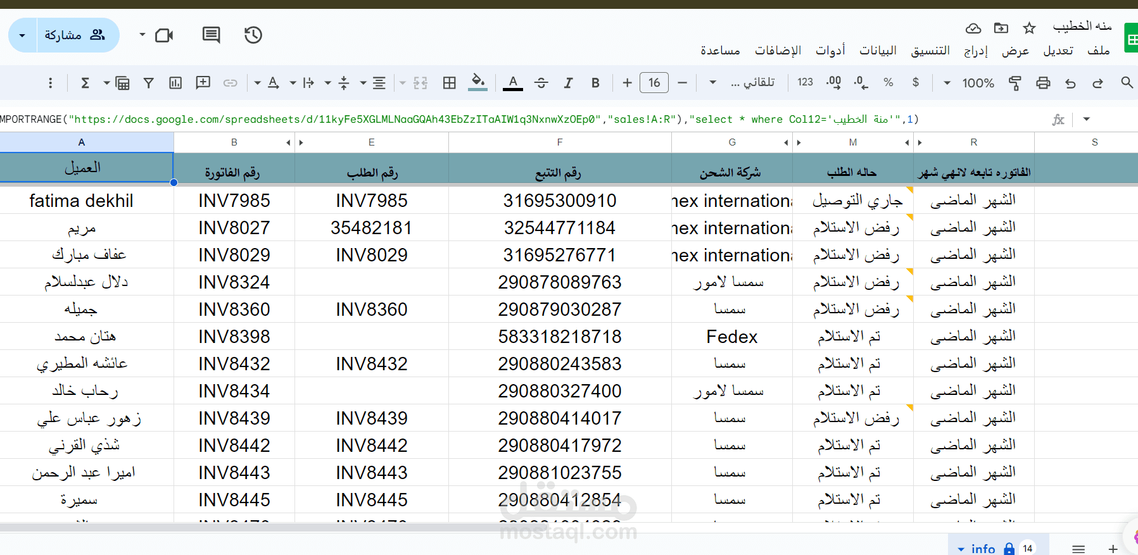
Task: Open the fill color bucket picker
Action: point(478,82)
